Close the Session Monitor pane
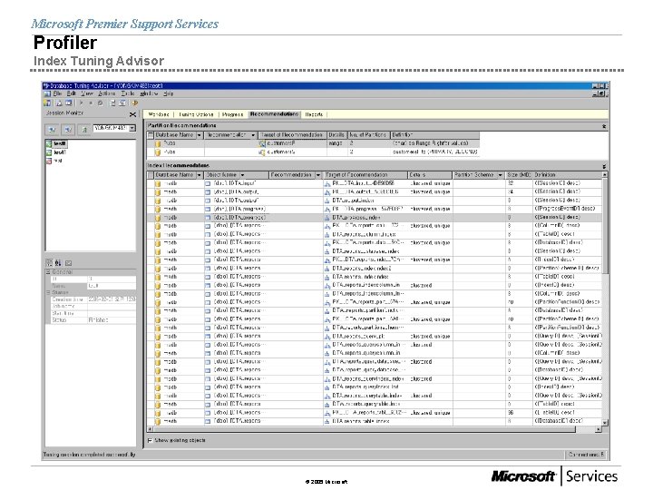Viewport: 653px width, 490px height. [132, 114]
